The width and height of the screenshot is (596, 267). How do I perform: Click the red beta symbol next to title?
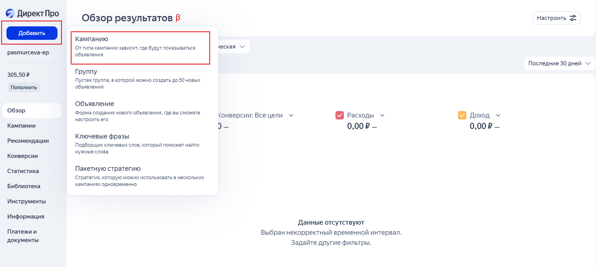pos(178,18)
